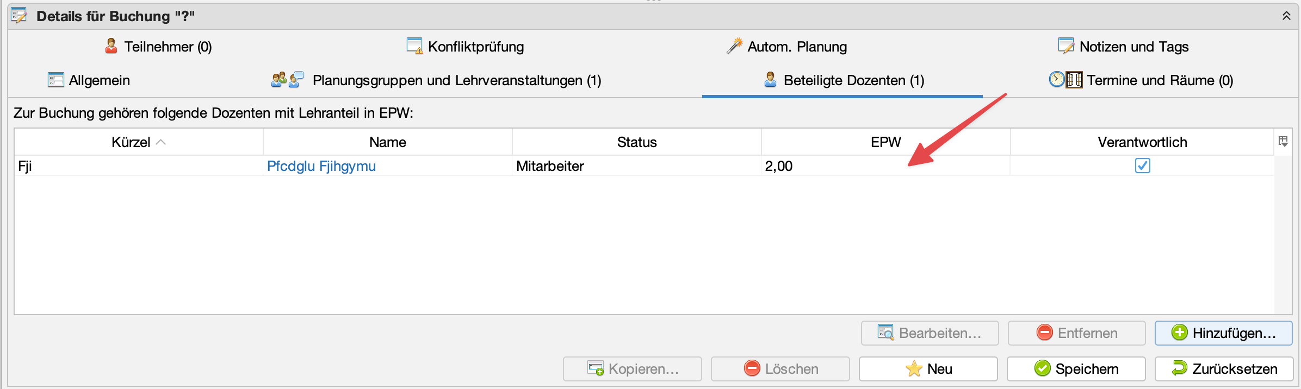Click Zurücksetzen to reset changes
This screenshot has height=389, width=1301.
tap(1224, 369)
